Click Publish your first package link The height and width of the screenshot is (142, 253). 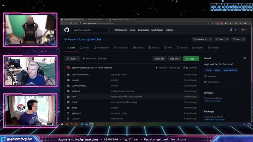click(x=214, y=120)
